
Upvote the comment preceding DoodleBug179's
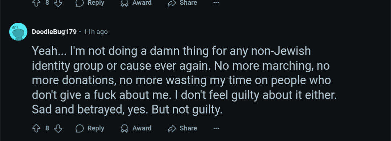(37, 3)
